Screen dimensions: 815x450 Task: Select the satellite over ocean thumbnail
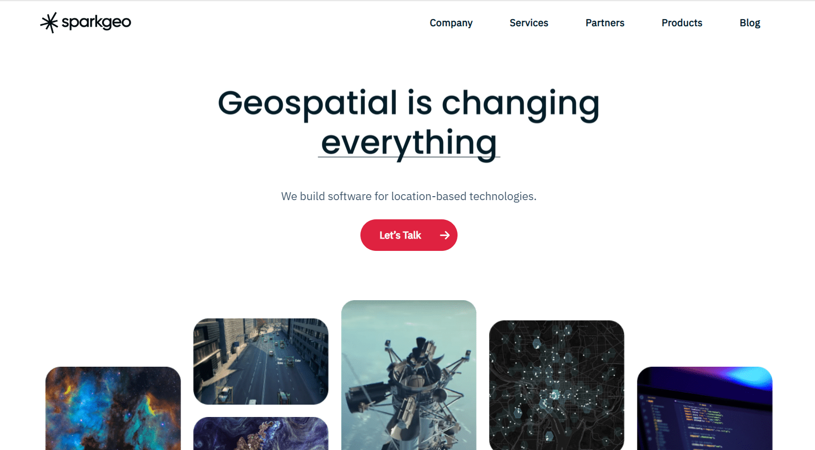pos(409,375)
